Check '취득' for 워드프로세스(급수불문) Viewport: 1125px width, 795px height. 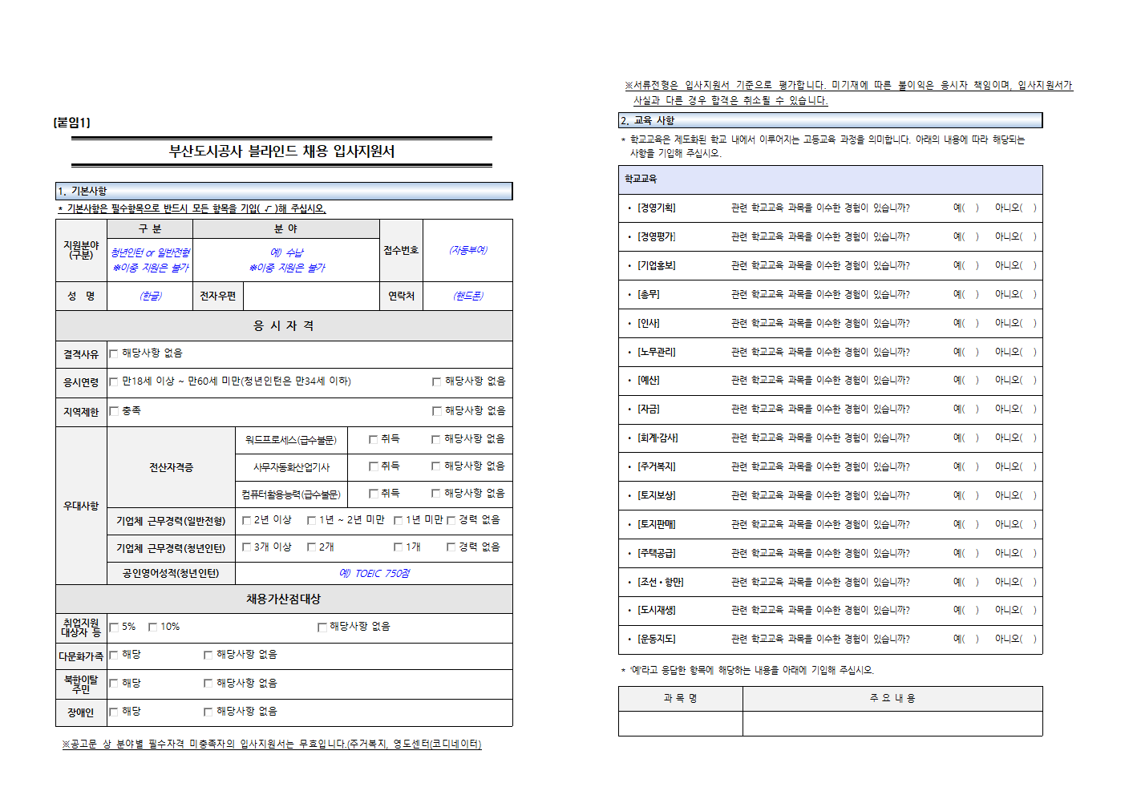point(373,439)
